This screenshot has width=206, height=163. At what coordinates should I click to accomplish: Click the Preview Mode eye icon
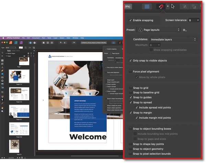(74, 43)
